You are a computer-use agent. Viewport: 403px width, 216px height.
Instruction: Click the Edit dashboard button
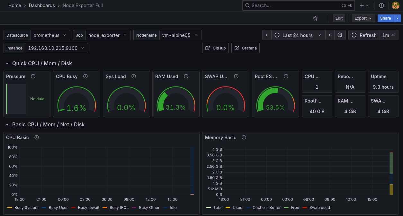click(x=339, y=18)
